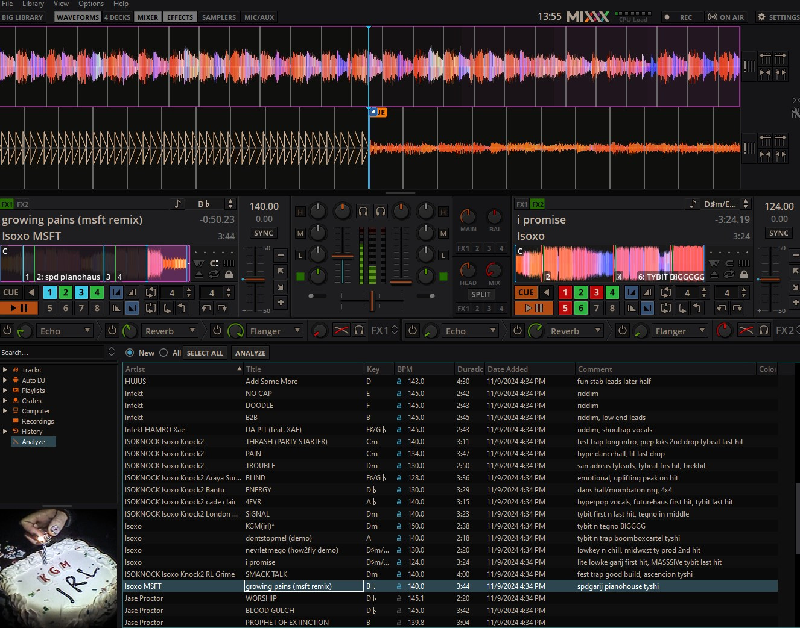Viewport: 800px width, 628px height.
Task: Click intro start marker button on deck 1
Action: click(116, 292)
